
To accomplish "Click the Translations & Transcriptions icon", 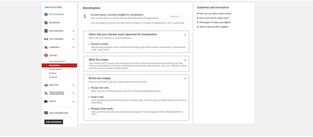I will [x=46, y=93].
